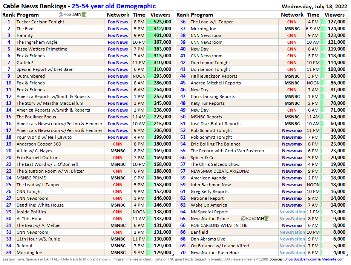Click '11th Hour w/S. Ruhle' program cell

coord(60,239)
